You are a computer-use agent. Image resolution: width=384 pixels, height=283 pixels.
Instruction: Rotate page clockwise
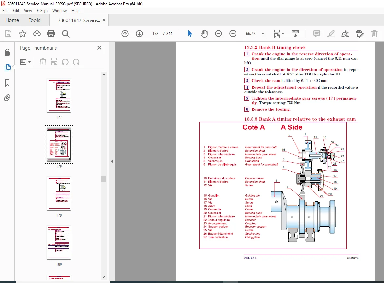pyautogui.click(x=76, y=62)
